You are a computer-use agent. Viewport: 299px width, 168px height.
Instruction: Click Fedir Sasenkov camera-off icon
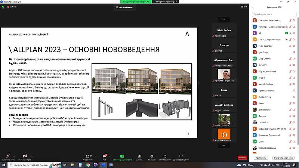click(294, 46)
